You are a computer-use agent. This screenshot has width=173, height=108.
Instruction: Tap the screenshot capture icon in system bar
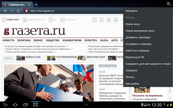point(35,105)
